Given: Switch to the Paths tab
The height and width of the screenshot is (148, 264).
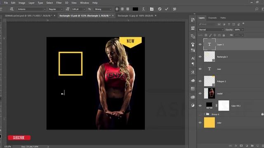Looking at the screenshot, I should coord(223,18).
